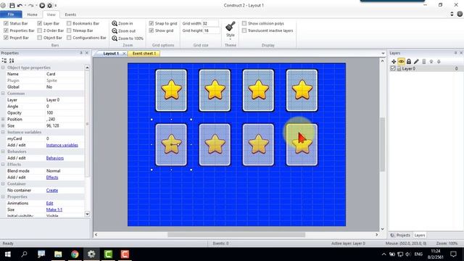Viewport: 464px width, 261px height.
Task: Open the tab list dropdown arrow
Action: [384, 54]
